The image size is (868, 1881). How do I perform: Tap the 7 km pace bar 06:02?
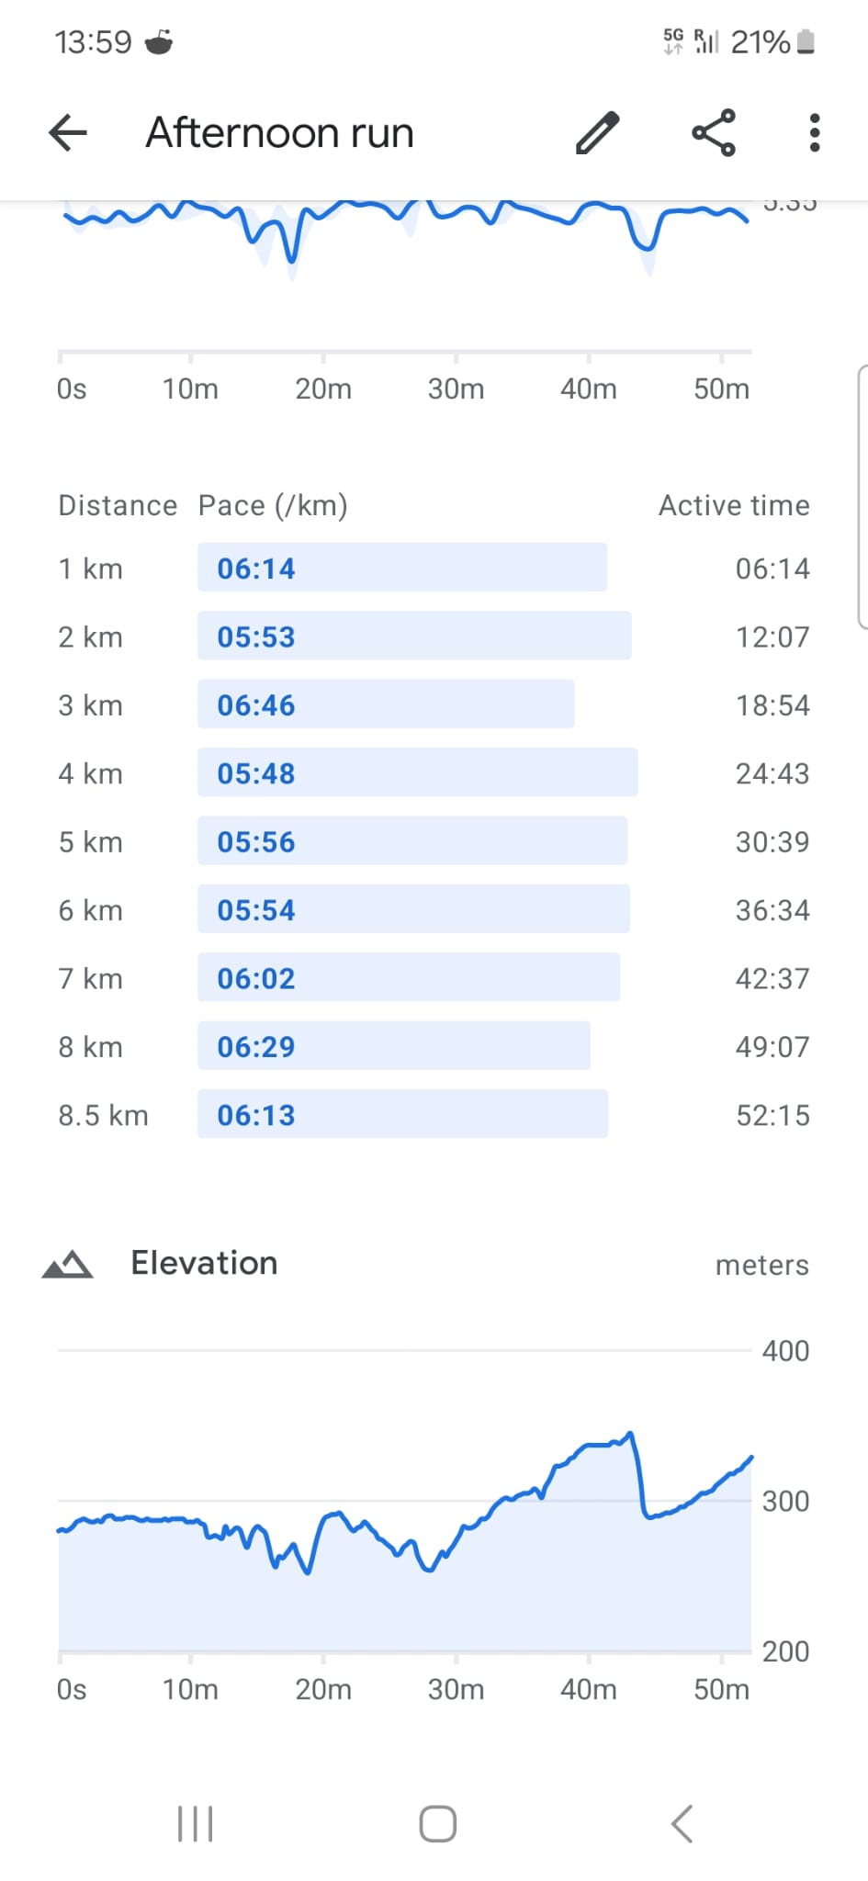click(x=409, y=978)
